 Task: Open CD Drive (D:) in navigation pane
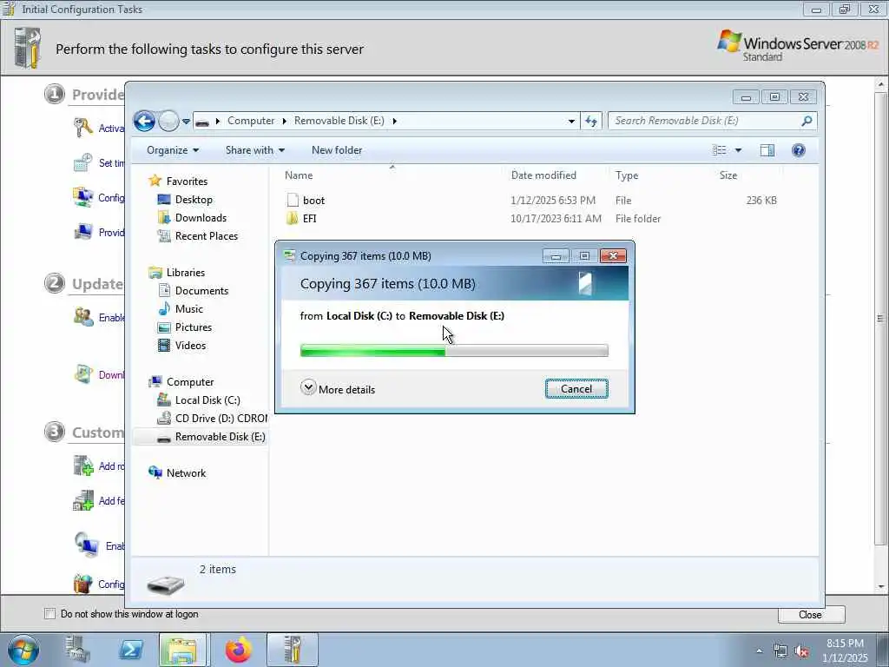[x=221, y=419]
